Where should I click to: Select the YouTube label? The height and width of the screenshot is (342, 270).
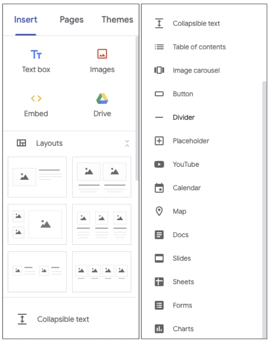[x=186, y=164]
